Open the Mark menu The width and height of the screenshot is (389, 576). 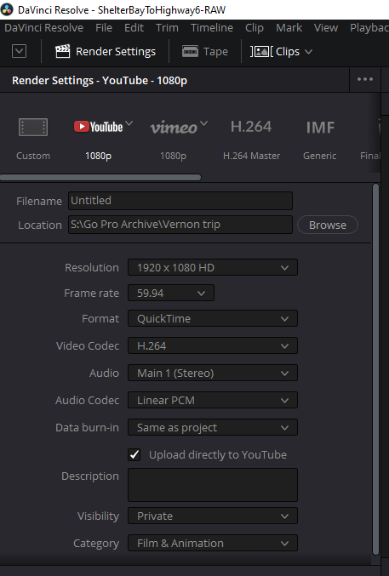[x=289, y=28]
